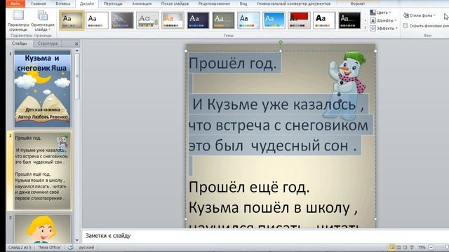
Task: Open the Формат contextual tab
Action: [x=357, y=3]
